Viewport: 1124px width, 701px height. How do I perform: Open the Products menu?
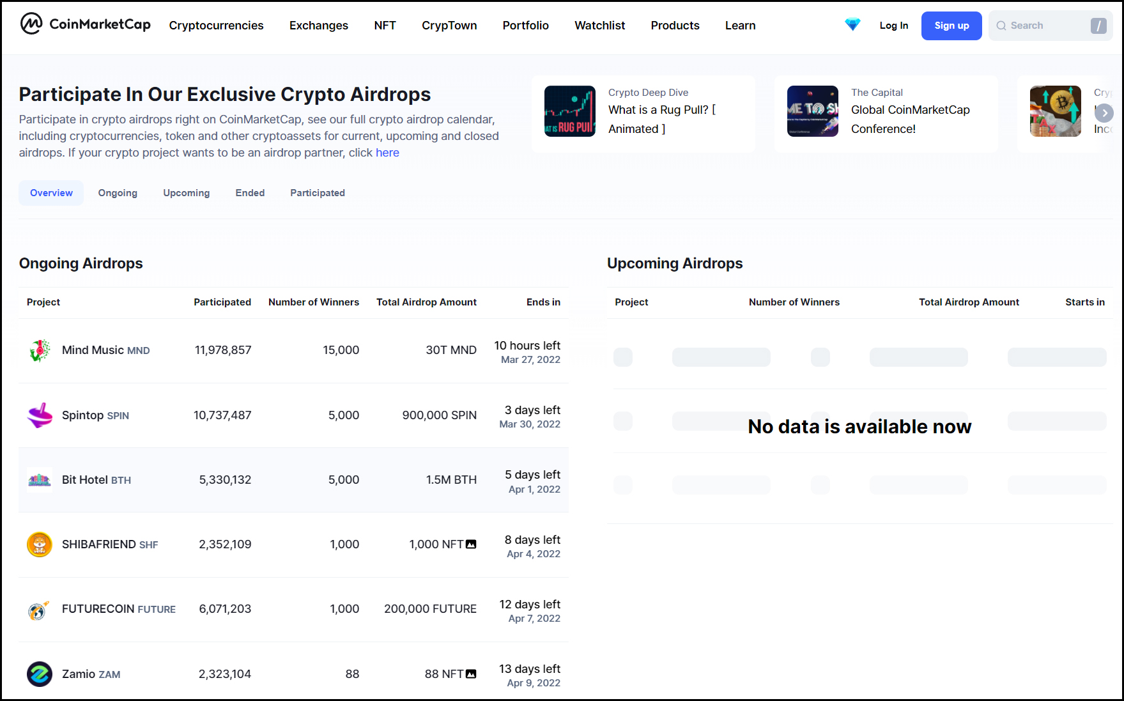coord(675,26)
